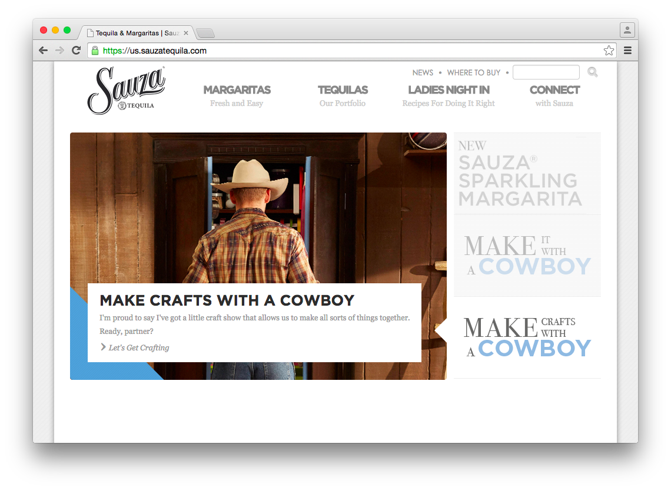Click the MAKE CRAFTS WITH A COWBOY headline
The height and width of the screenshot is (490, 671).
pos(227,300)
